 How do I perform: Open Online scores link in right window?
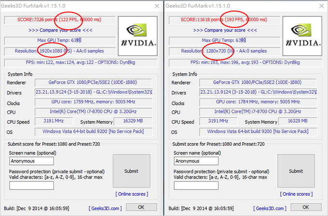(x=297, y=194)
